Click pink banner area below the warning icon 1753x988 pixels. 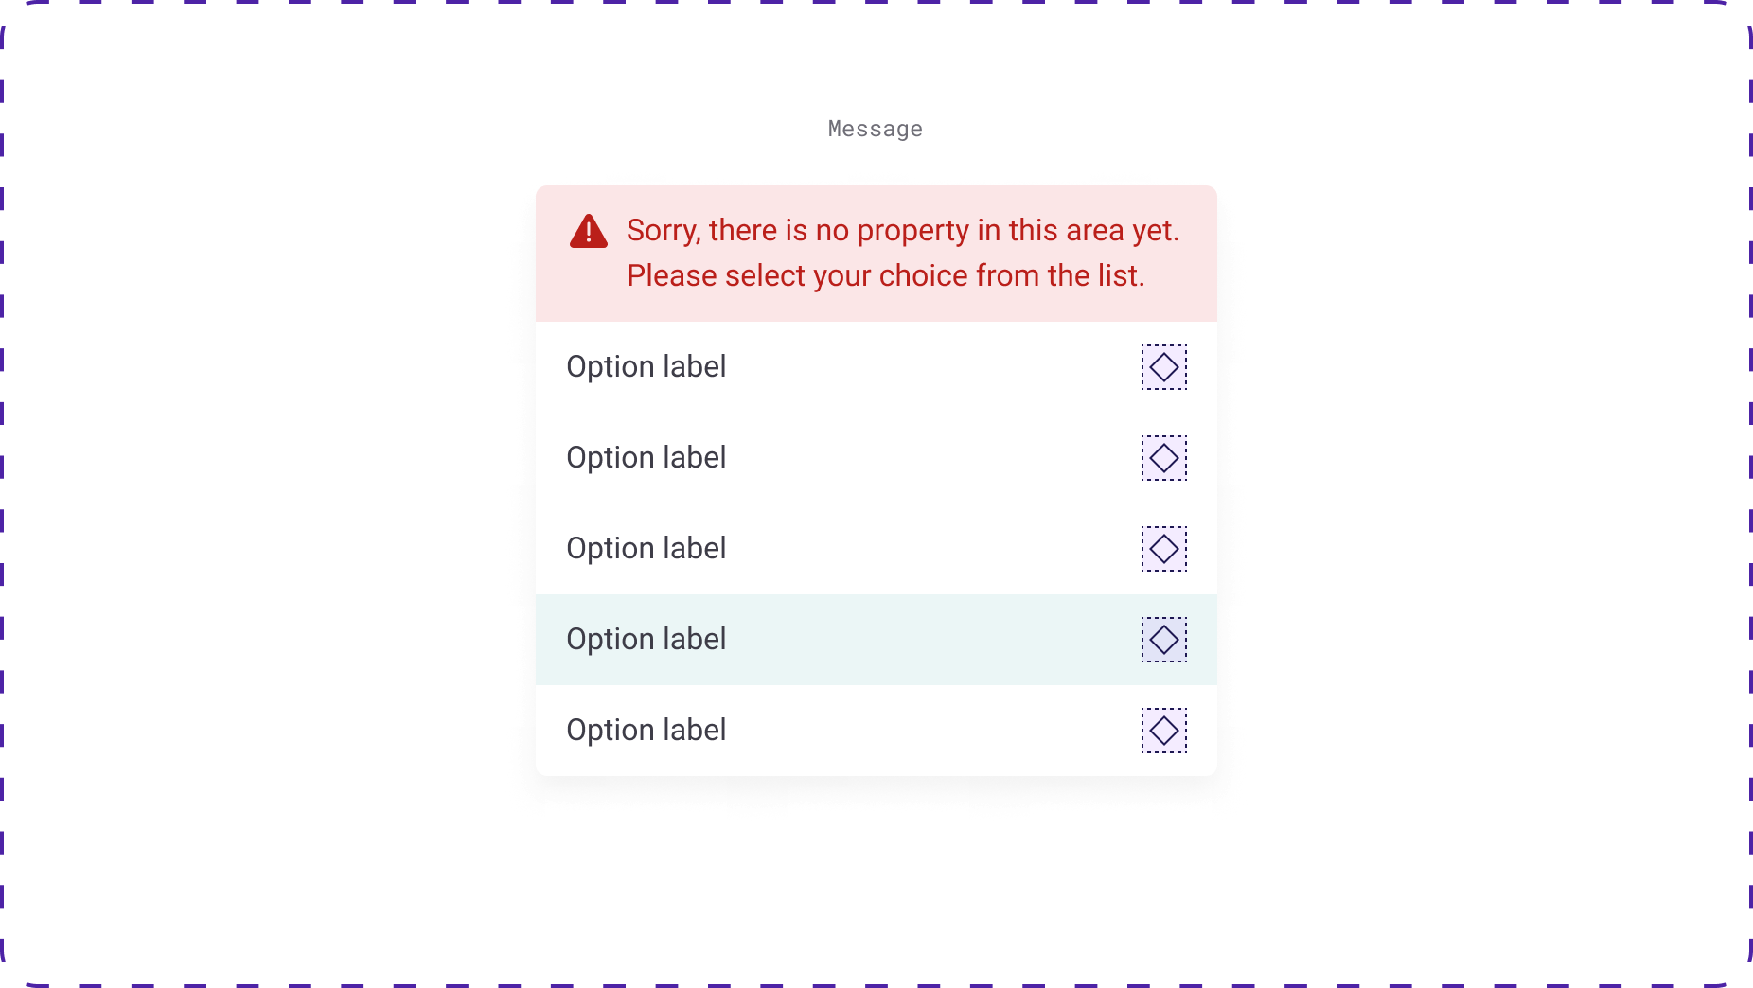(588, 286)
